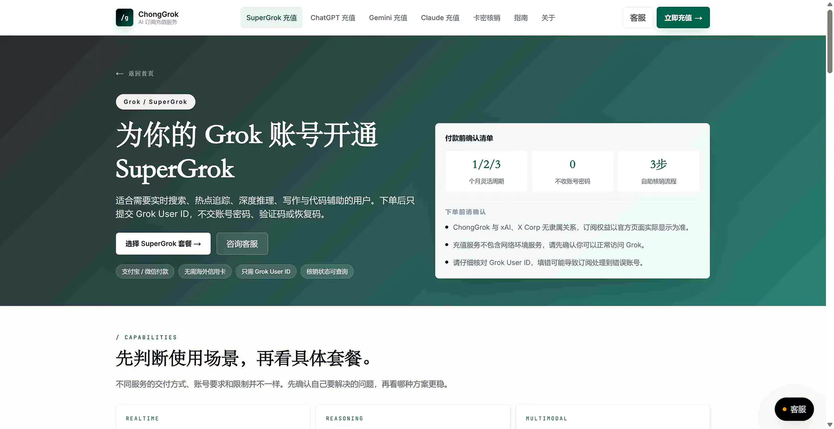Click the 立即充值 button

point(683,18)
